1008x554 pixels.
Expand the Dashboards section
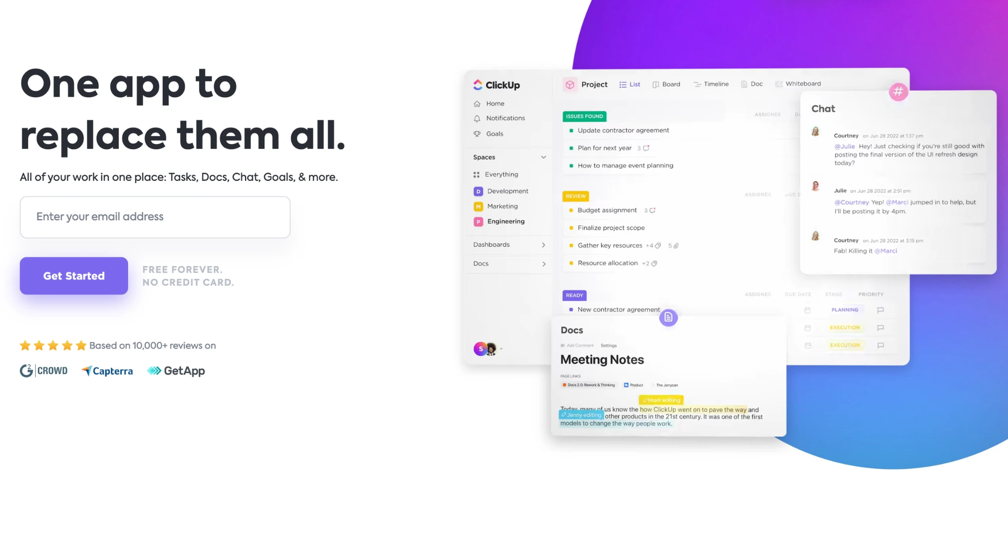pos(543,244)
